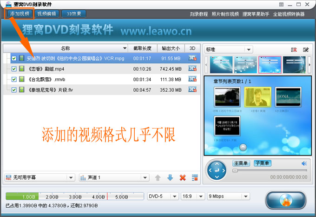Start burning with the flame disc button
The height and width of the screenshot is (217, 316).
tap(286, 200)
